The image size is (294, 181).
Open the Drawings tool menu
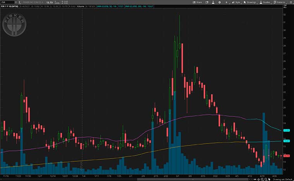250,2
